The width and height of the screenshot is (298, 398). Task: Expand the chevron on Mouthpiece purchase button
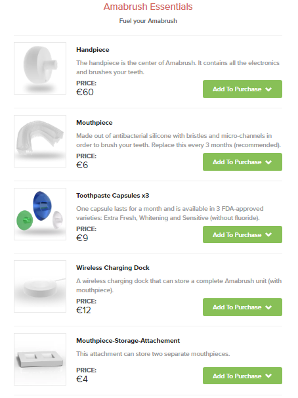click(x=268, y=162)
